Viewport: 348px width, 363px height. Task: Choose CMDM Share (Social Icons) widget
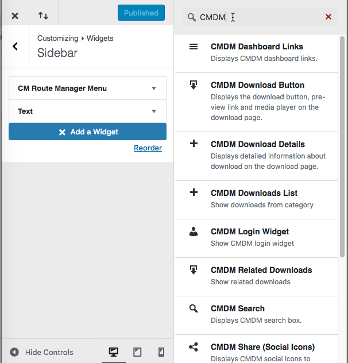click(x=256, y=349)
